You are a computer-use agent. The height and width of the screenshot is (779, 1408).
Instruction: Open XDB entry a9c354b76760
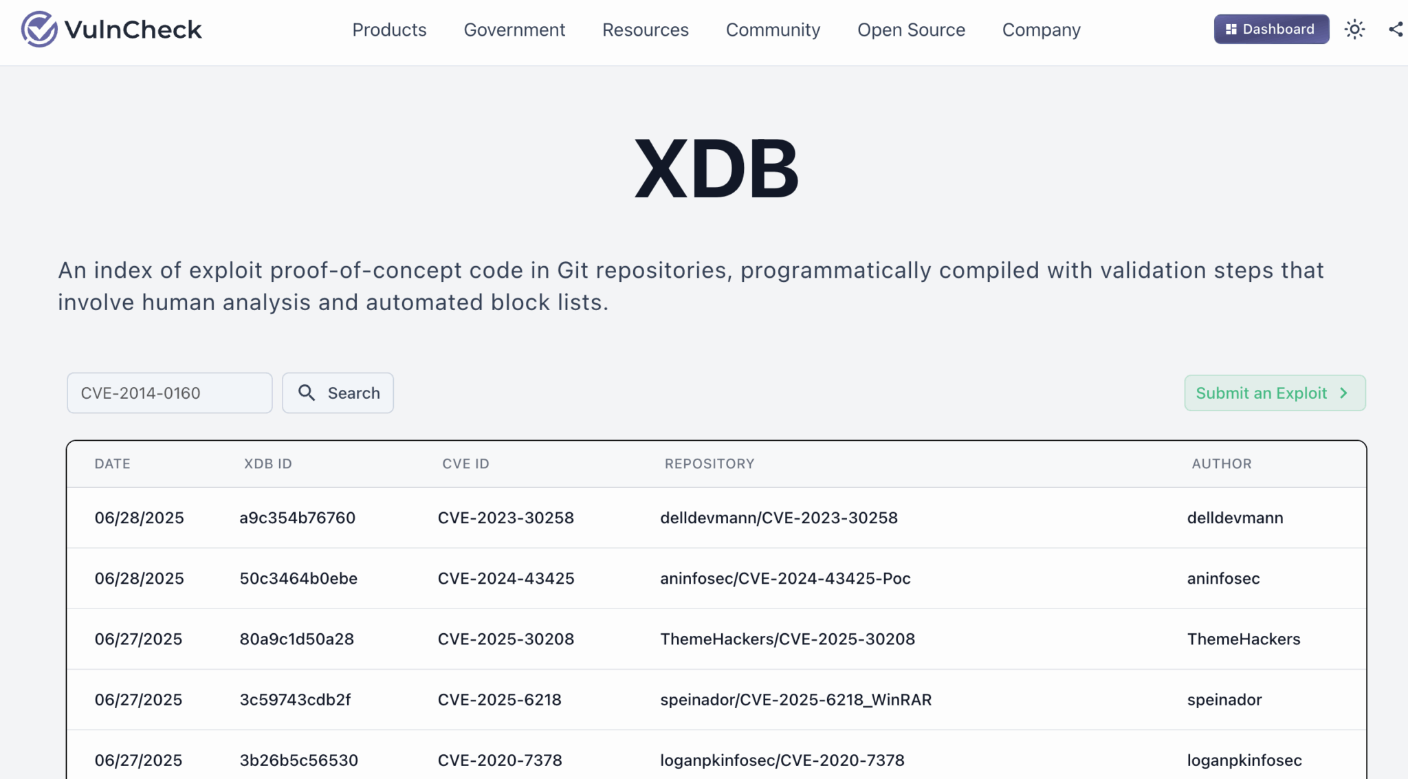point(297,518)
